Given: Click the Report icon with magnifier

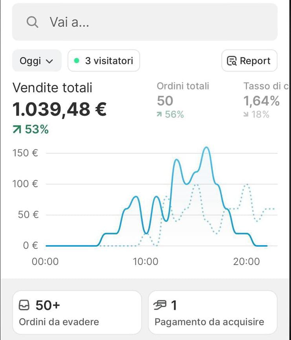Looking at the screenshot, I should click(x=232, y=61).
